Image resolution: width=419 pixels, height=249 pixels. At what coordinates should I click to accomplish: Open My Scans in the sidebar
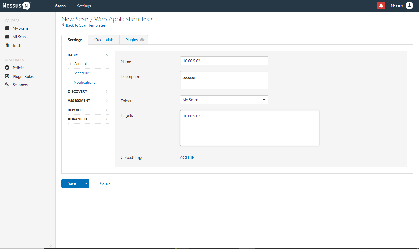point(20,28)
